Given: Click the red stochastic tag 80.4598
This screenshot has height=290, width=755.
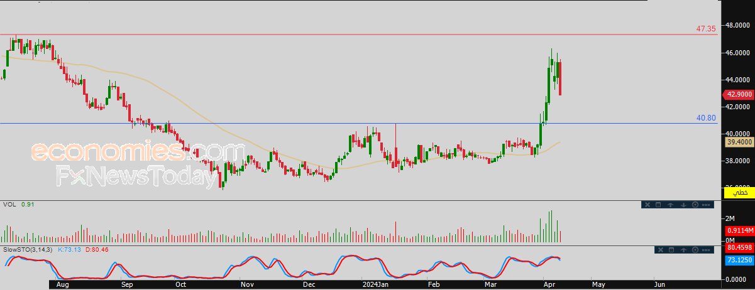Looking at the screenshot, I should [x=739, y=247].
